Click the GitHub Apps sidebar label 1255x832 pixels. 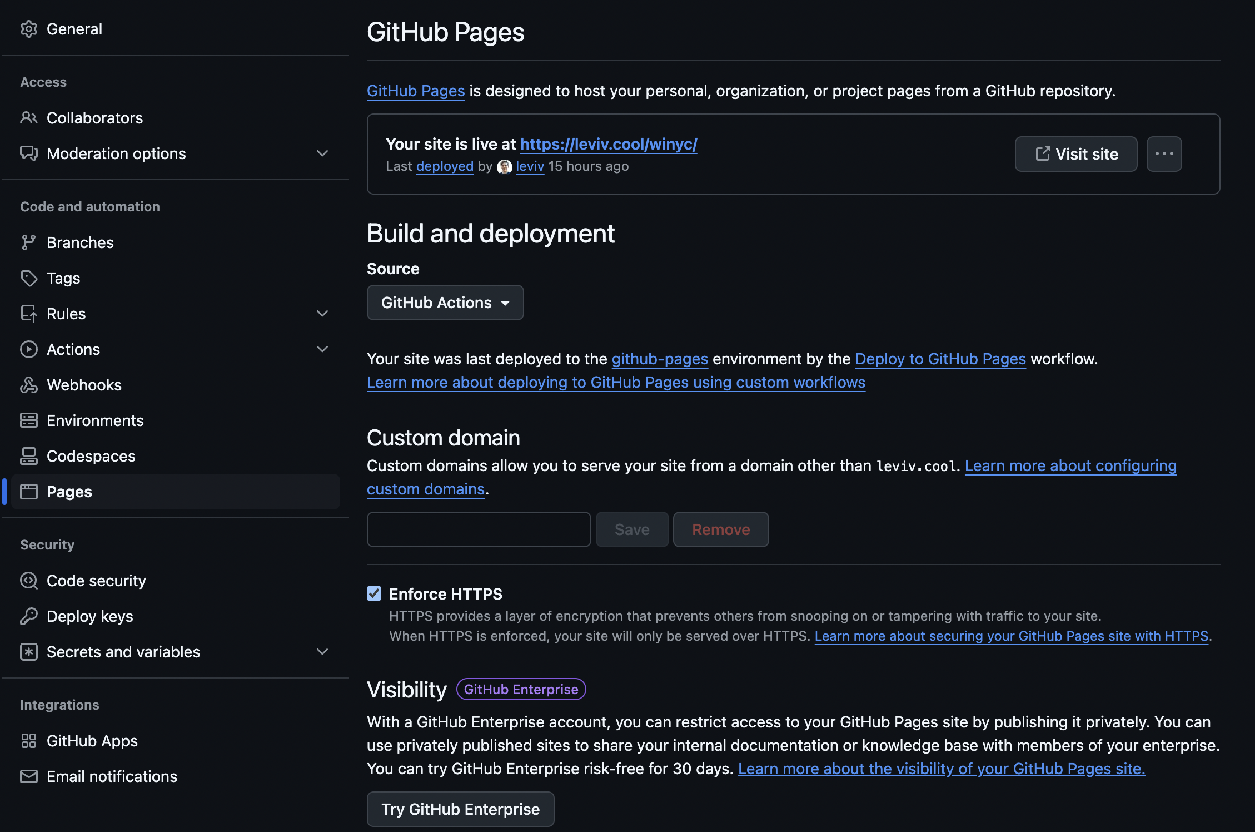[x=92, y=741]
